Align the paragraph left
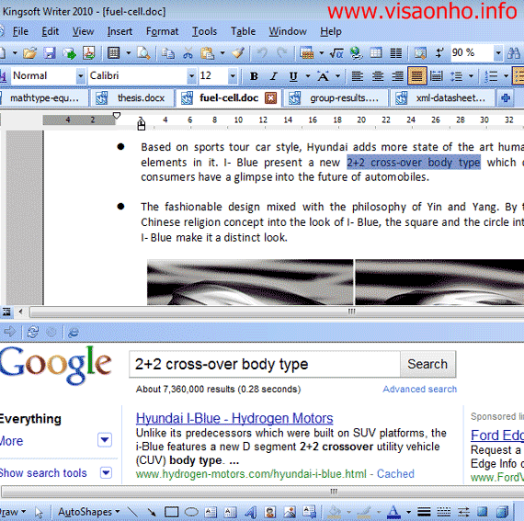 pos(358,76)
